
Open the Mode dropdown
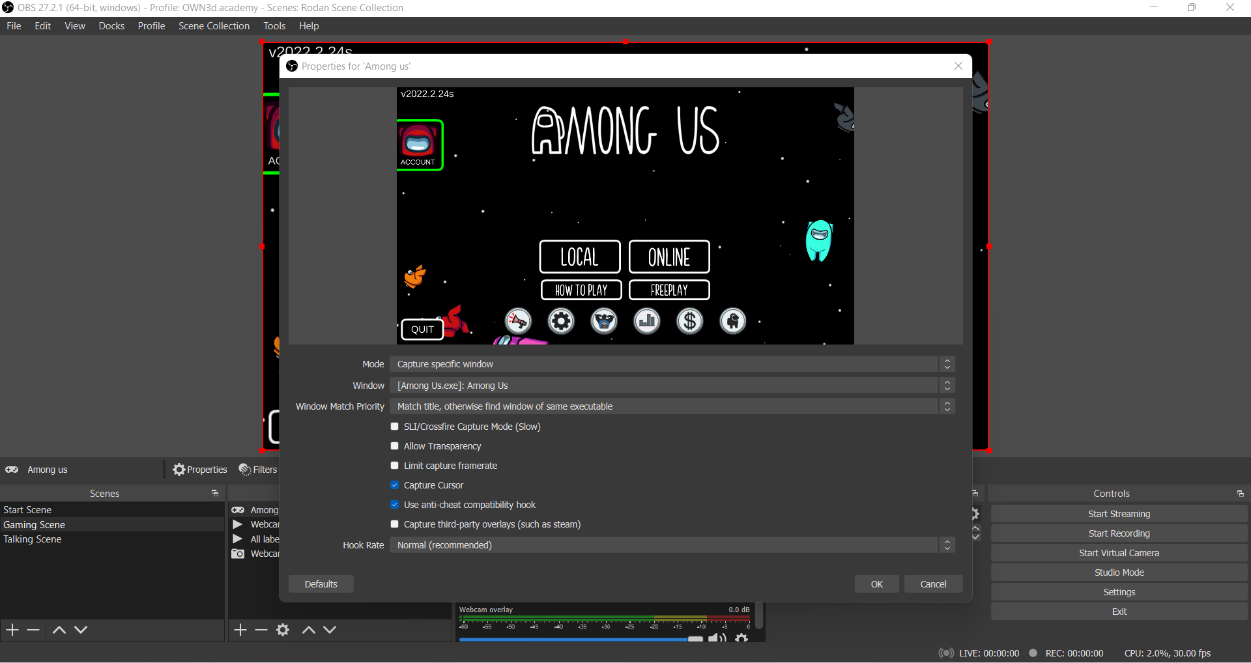point(672,364)
